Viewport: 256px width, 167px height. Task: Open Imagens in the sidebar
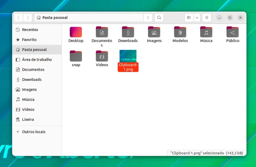37,90
